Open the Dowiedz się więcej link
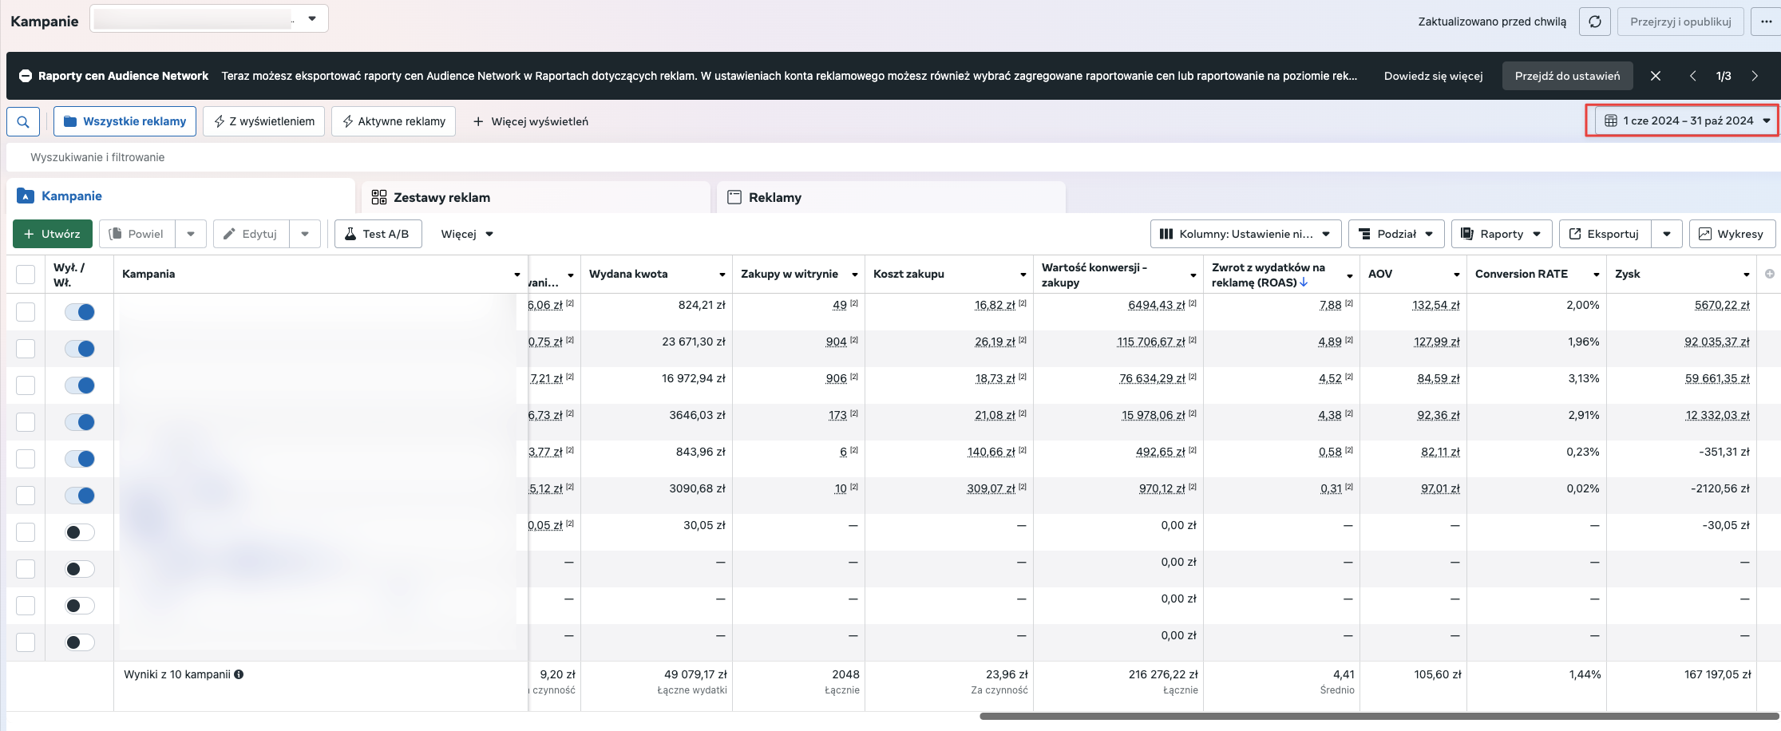Image resolution: width=1781 pixels, height=731 pixels. click(x=1433, y=76)
